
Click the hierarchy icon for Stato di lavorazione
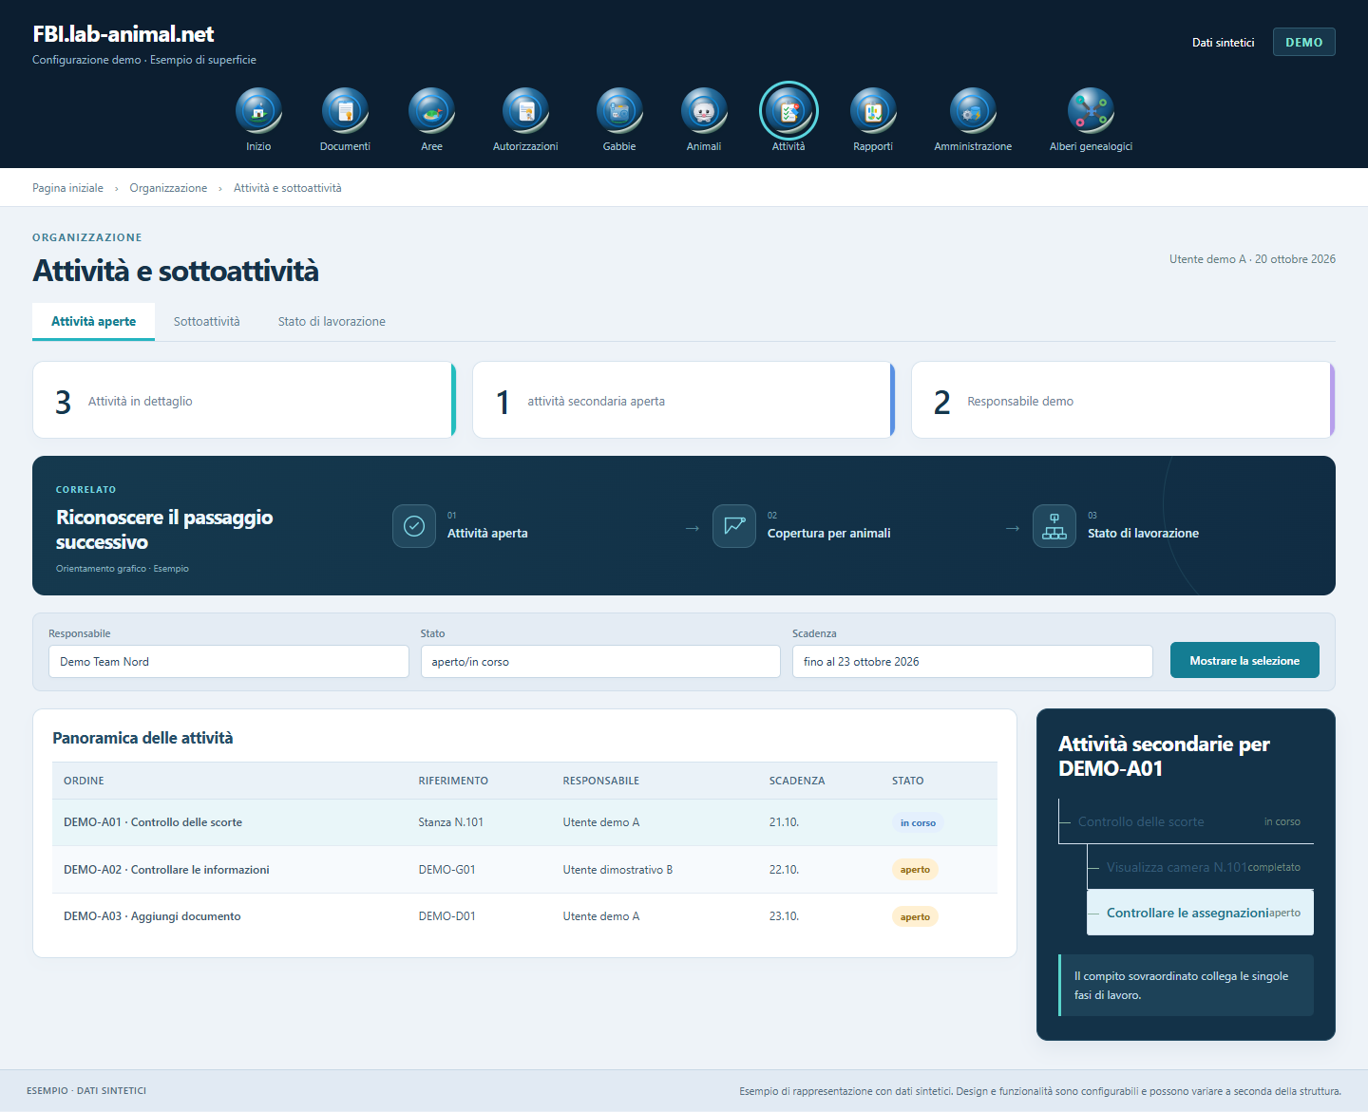pos(1054,526)
